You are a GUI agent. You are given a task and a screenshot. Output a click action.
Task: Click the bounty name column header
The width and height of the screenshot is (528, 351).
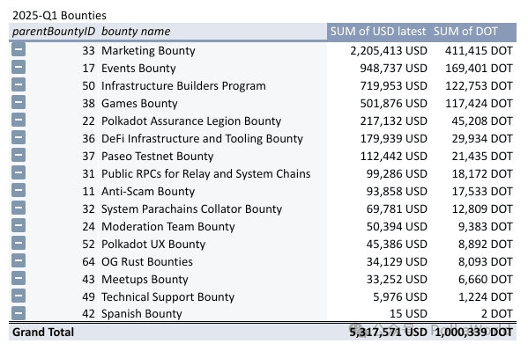[x=136, y=32]
